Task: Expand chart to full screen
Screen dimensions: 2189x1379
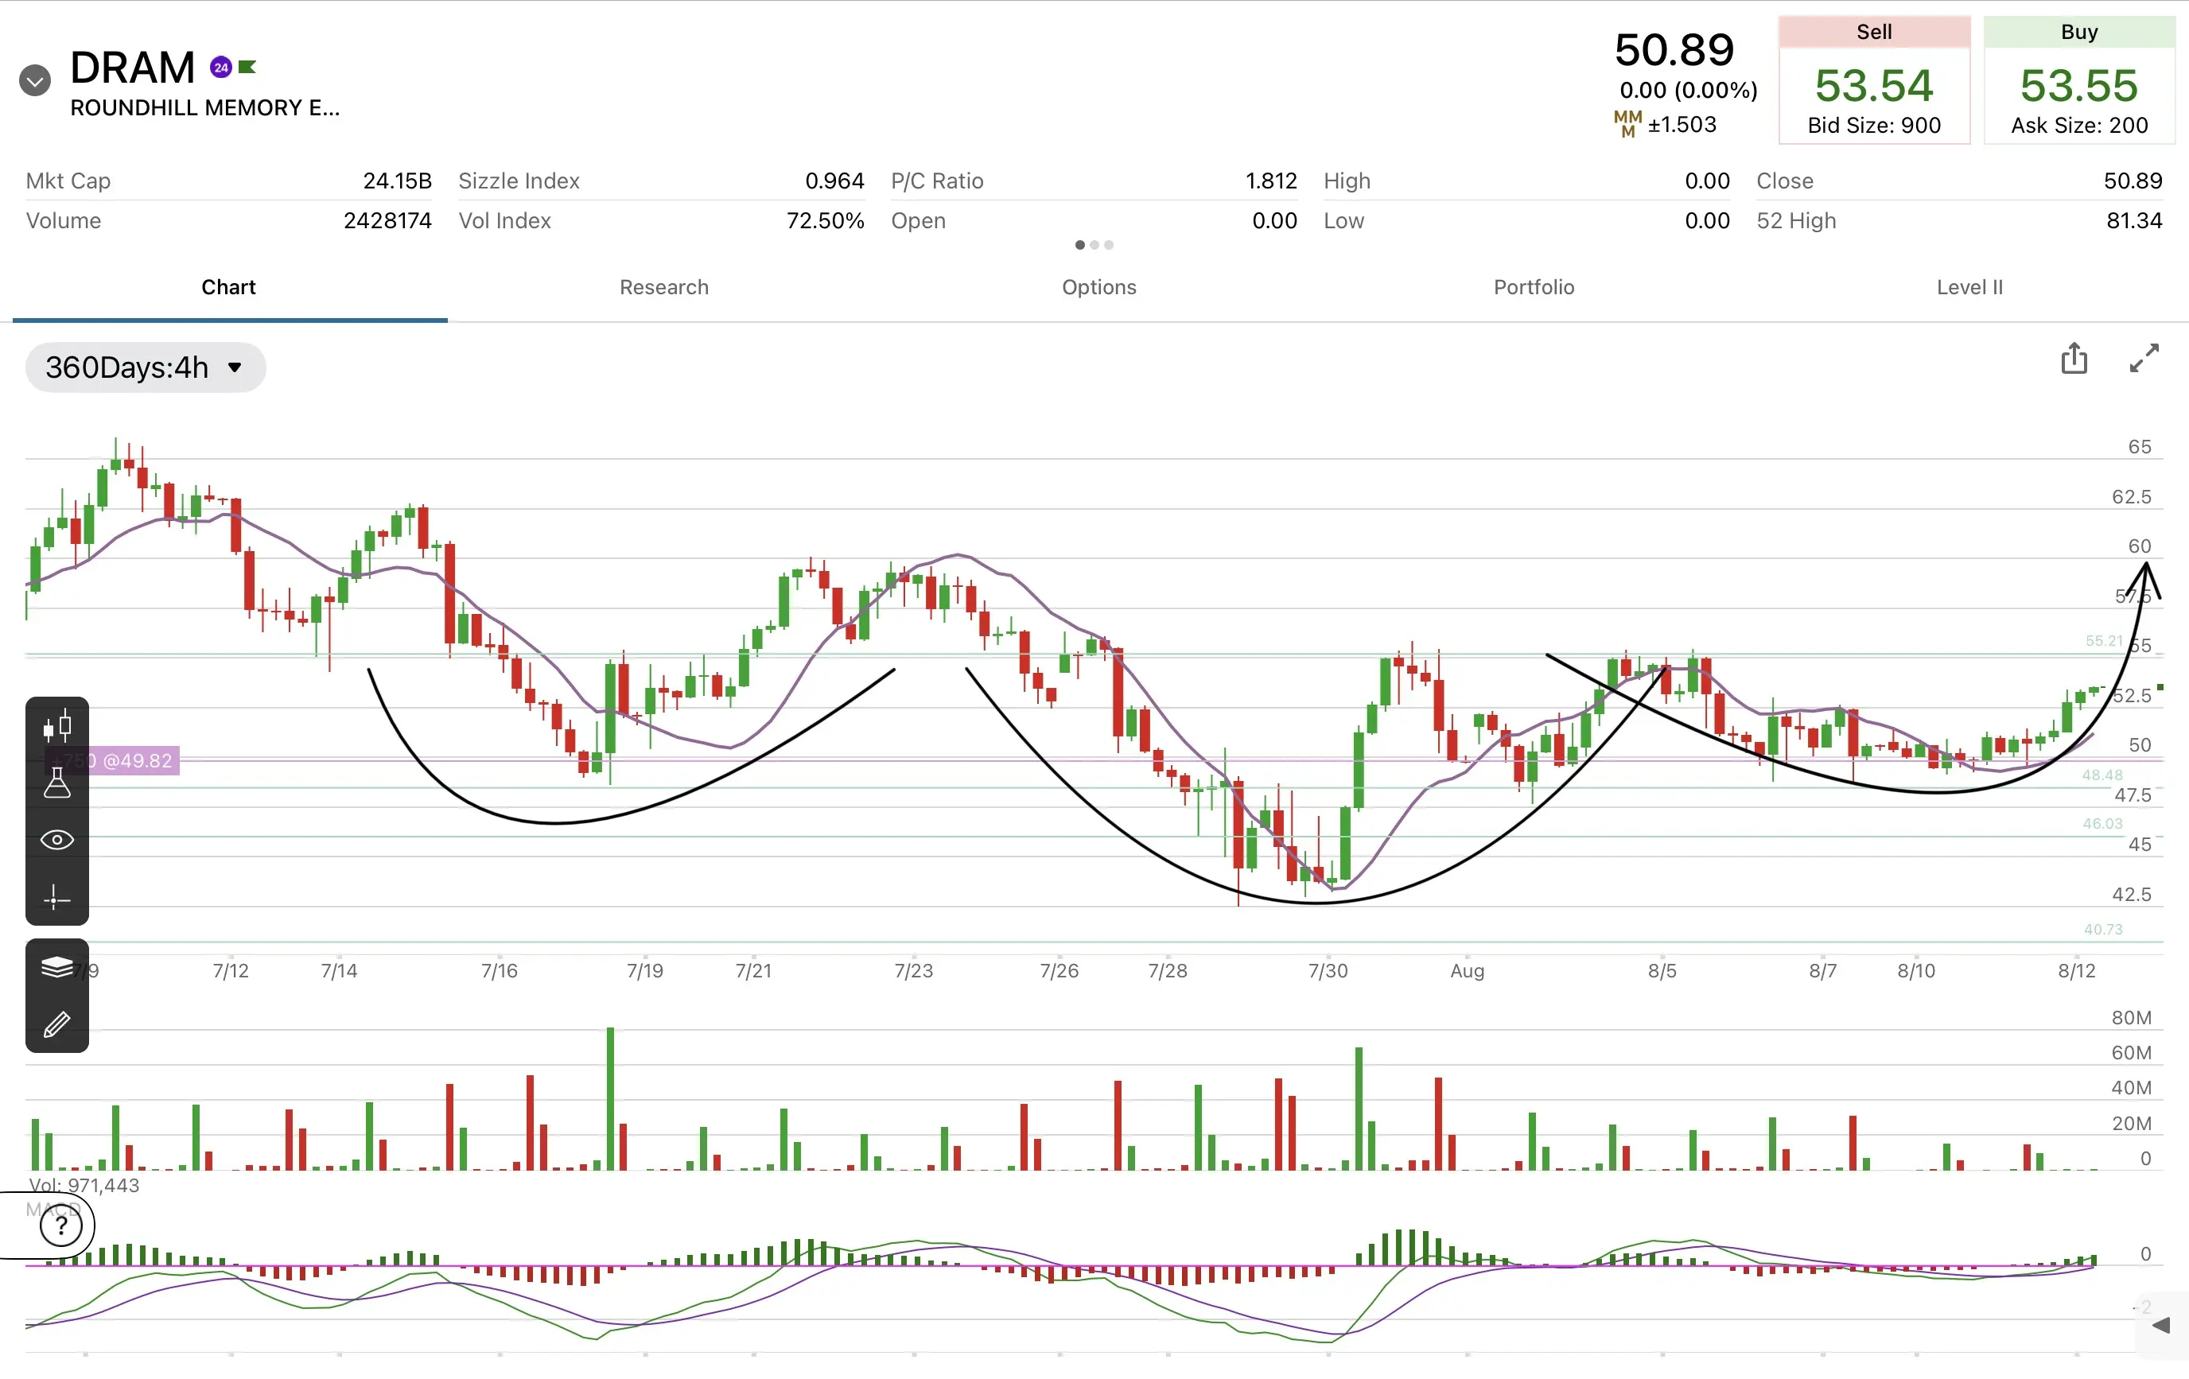Action: pos(2144,358)
